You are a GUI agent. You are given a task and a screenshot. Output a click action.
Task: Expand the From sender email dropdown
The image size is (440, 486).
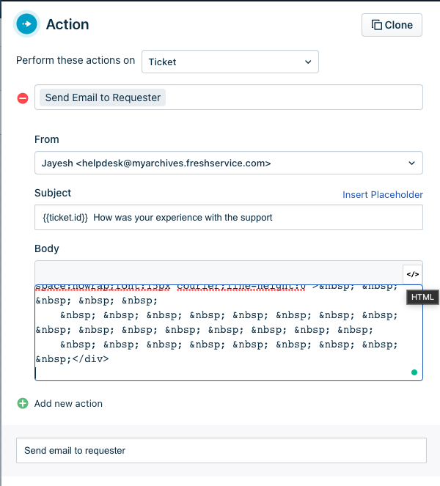[x=228, y=163]
